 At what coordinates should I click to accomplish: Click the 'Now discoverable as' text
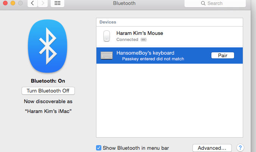point(48,102)
